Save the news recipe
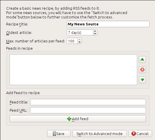Image resolution: width=155 pixels, height=140 pixels. click(x=59, y=134)
